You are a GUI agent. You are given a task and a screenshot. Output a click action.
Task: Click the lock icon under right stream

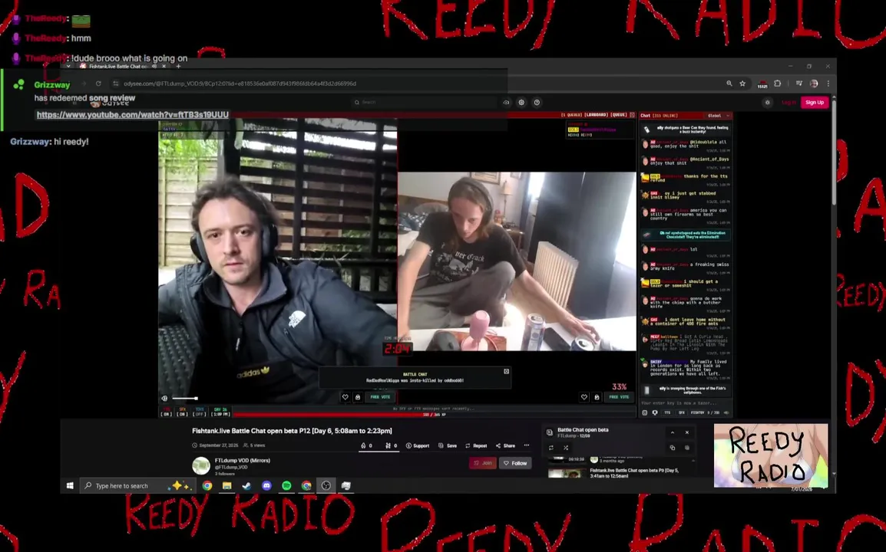pyautogui.click(x=597, y=397)
